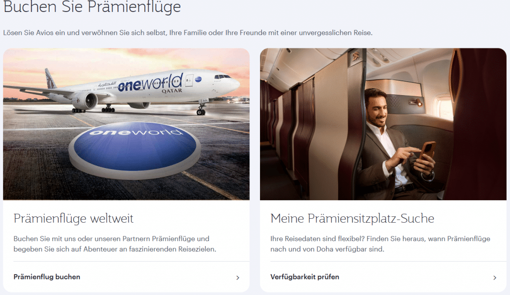Screen dimensions: 510x295
Task: Select the Prämienflug buchen link
Action: pos(47,277)
